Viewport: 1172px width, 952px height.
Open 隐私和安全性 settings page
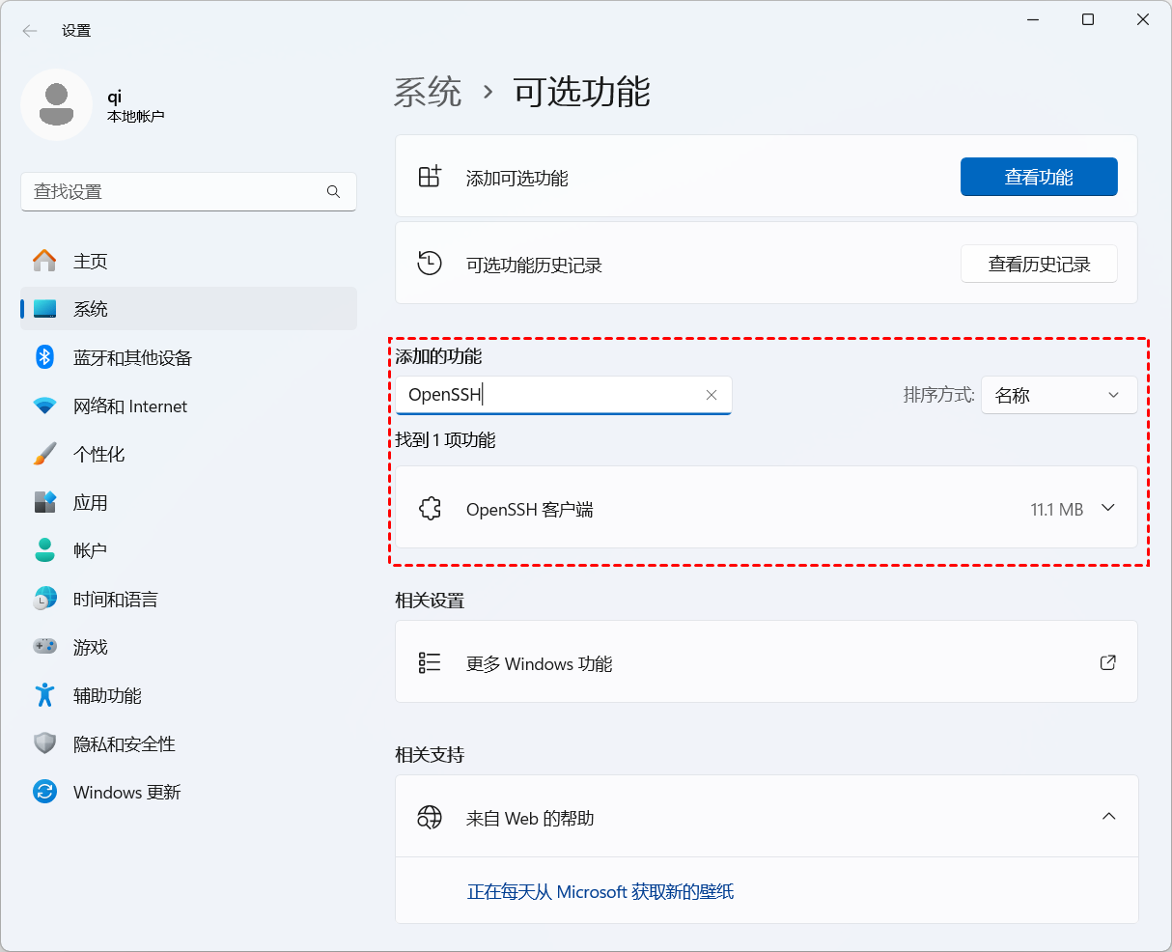188,743
